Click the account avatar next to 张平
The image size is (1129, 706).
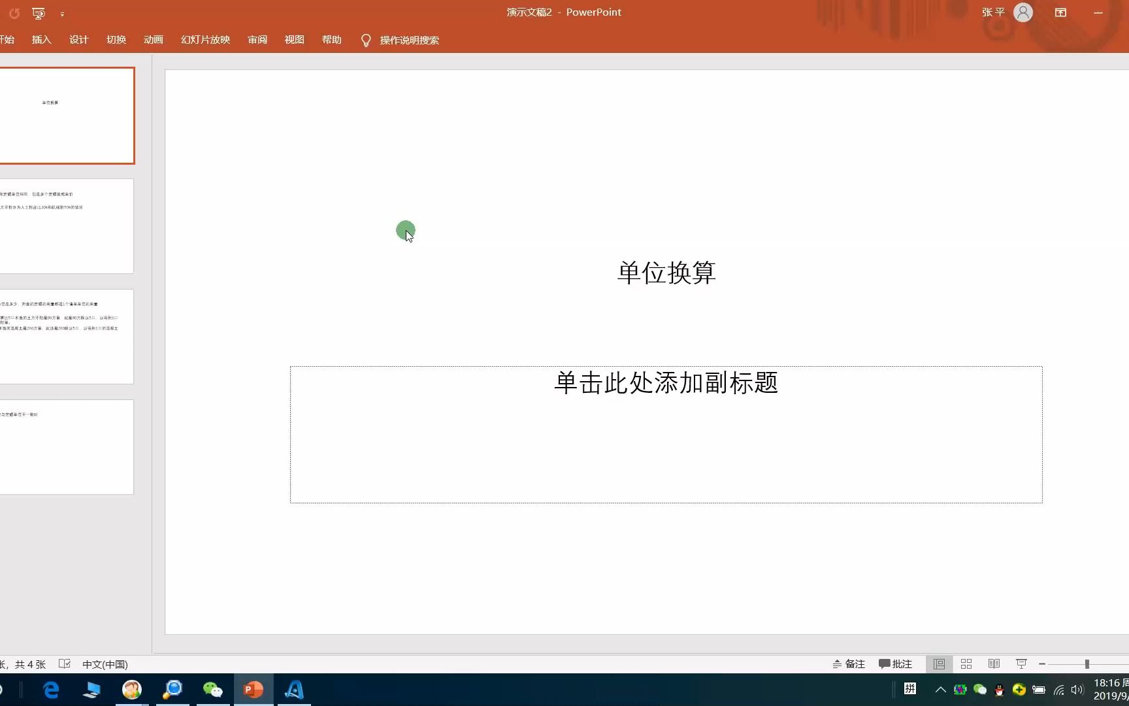tap(1023, 12)
